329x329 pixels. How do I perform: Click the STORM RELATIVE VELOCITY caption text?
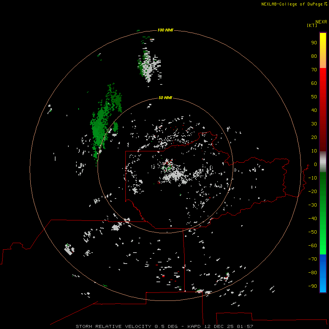(113, 326)
